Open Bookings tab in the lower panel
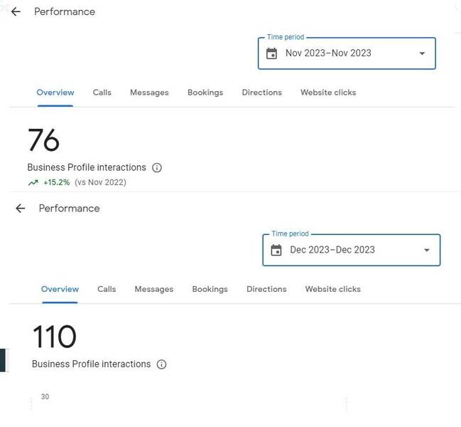 point(210,289)
